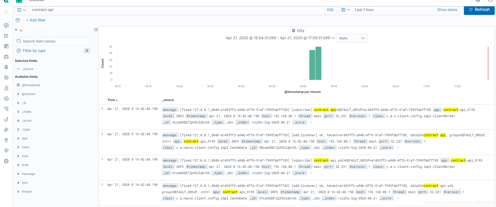Open Visualize chart icon in sidebar
Viewport: 496px width, 207px height.
[x=6, y=36]
